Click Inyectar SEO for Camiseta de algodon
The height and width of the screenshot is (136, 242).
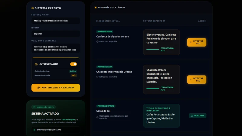[197, 42]
